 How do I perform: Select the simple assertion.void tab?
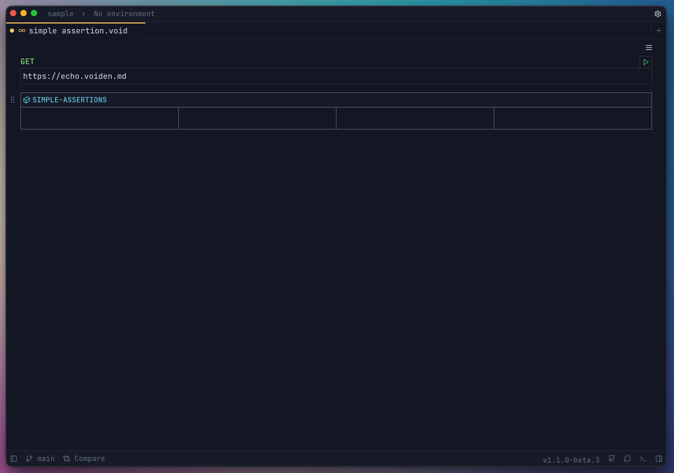coord(78,31)
